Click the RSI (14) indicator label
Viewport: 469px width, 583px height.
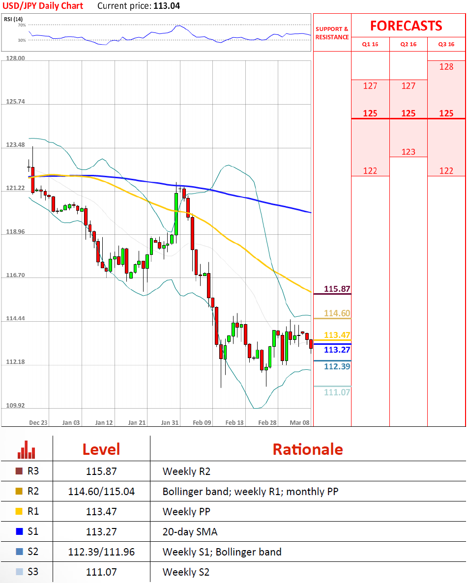coord(13,19)
